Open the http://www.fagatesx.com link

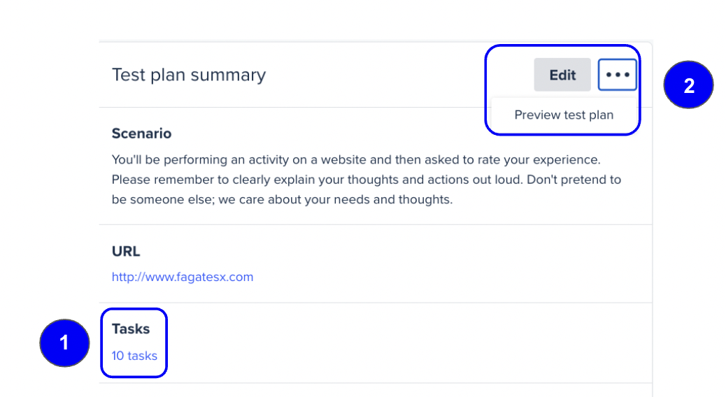[x=183, y=277]
